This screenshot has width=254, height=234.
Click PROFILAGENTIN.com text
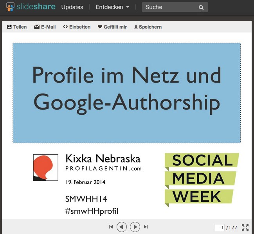[103, 169]
